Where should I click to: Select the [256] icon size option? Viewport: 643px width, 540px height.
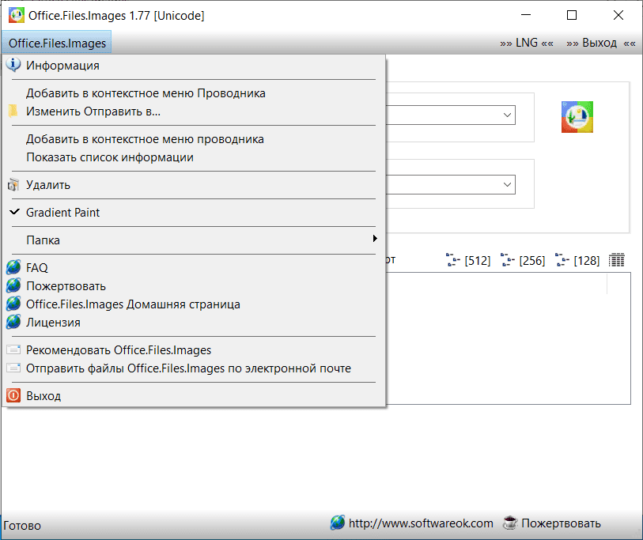(523, 260)
